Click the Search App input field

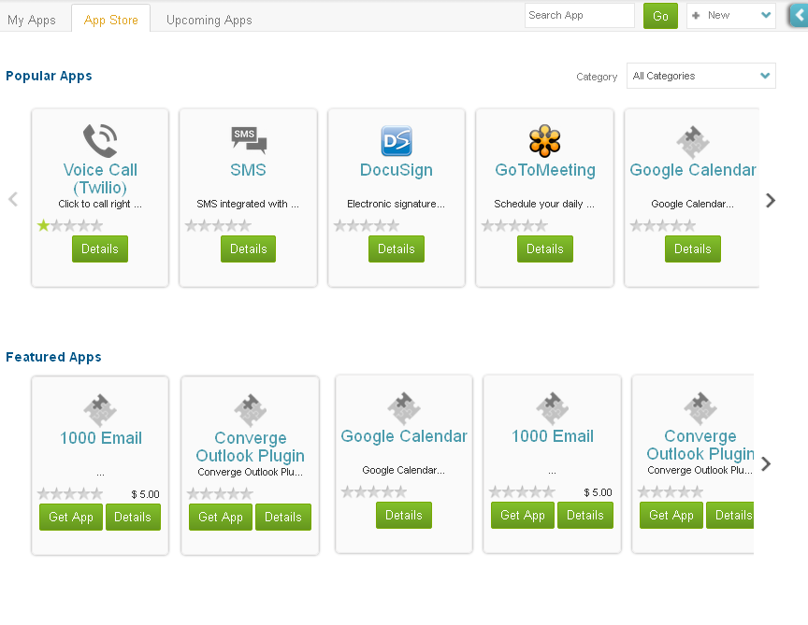point(580,16)
